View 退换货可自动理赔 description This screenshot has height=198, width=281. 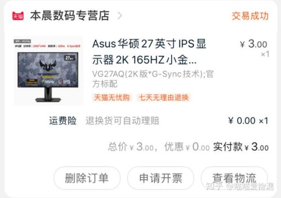(122, 121)
